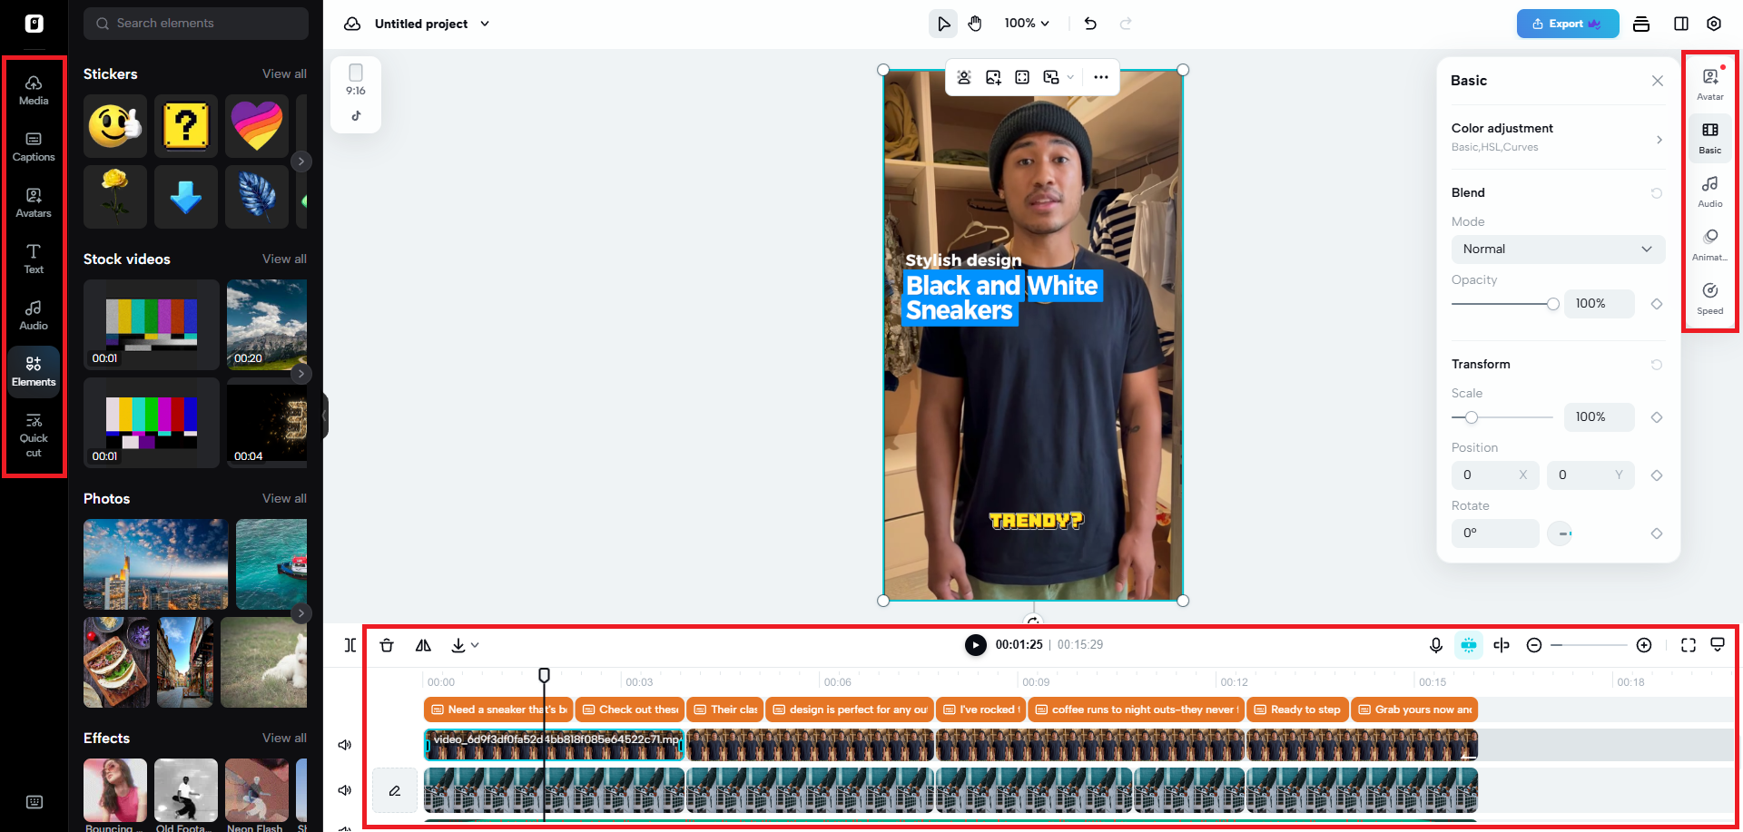Mirror the clip with the flip icon

[423, 645]
